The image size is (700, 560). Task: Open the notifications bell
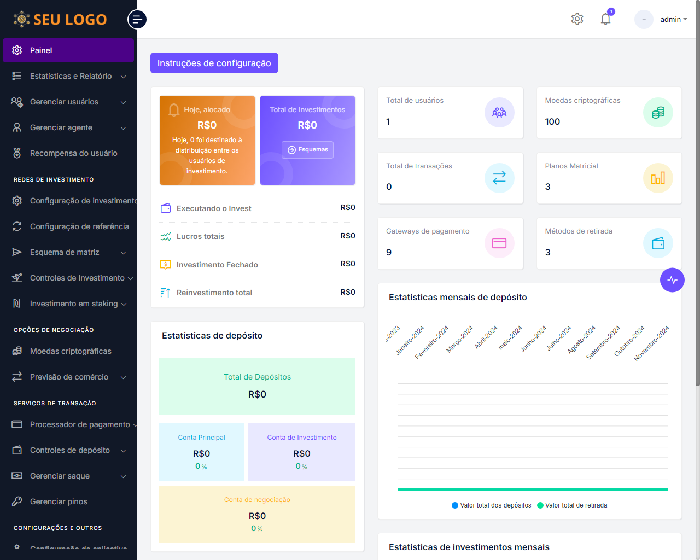pos(605,19)
